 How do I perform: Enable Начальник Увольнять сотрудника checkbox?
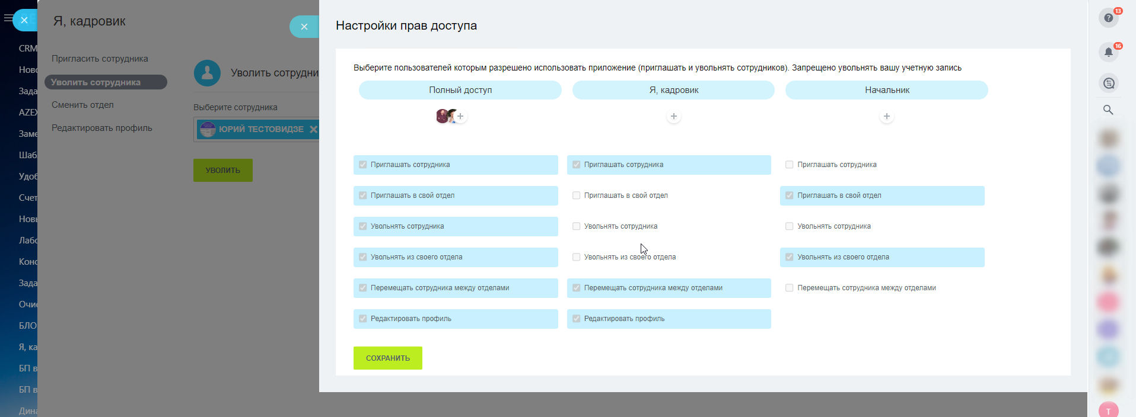[x=790, y=226]
